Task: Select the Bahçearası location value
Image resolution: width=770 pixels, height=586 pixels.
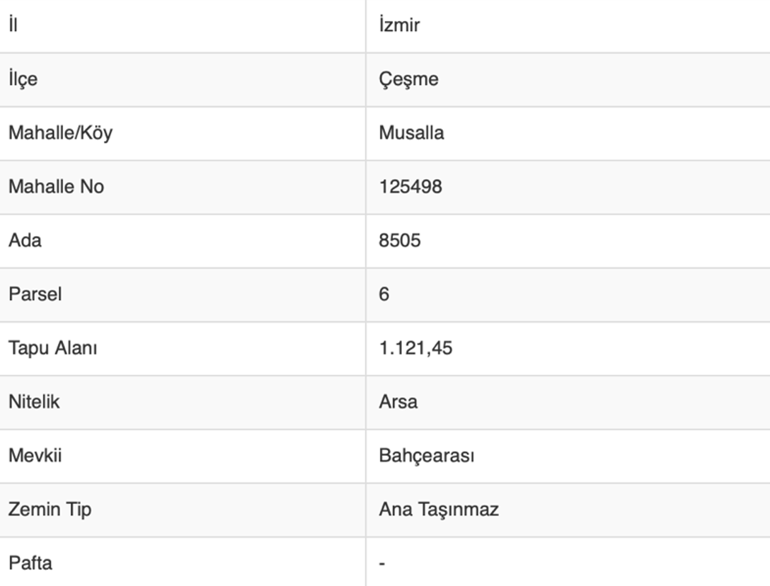Action: click(x=427, y=455)
